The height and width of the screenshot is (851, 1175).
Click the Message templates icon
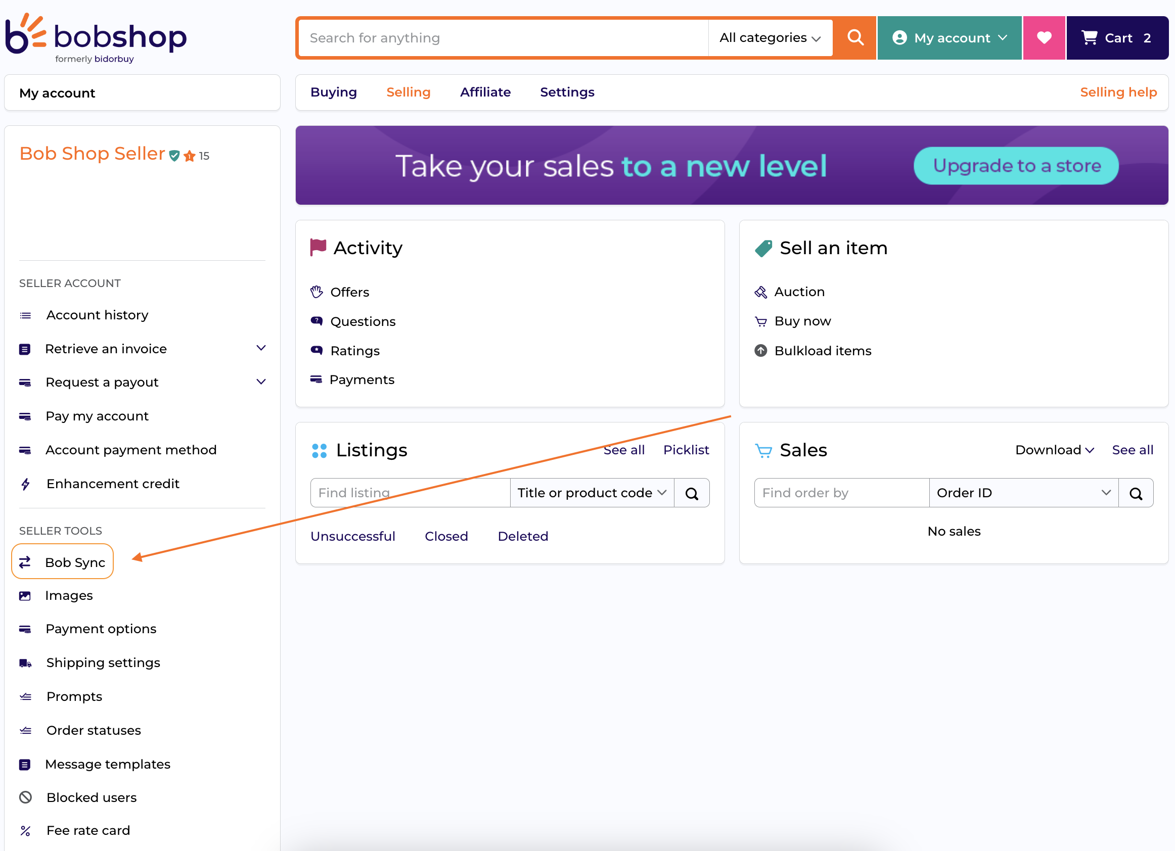[x=25, y=764]
